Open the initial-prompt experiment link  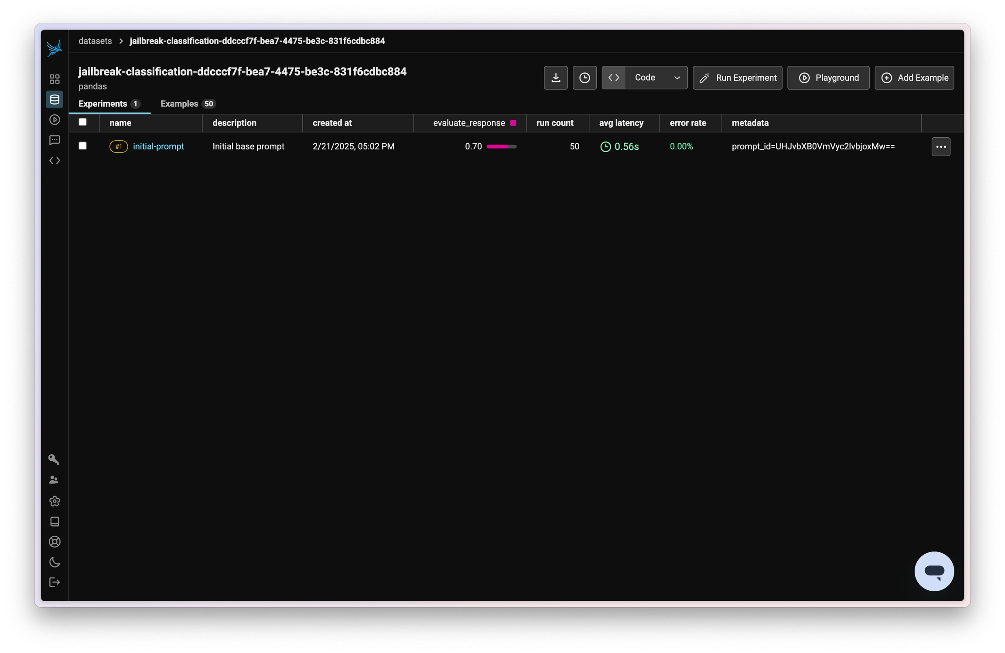click(158, 146)
